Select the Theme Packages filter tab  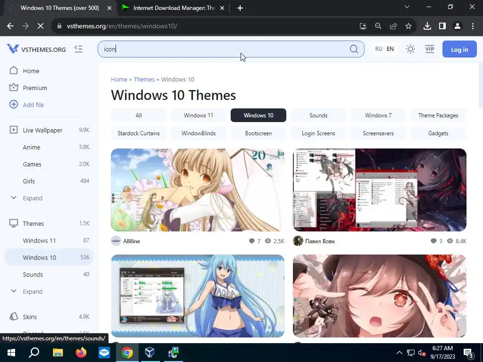[438, 115]
